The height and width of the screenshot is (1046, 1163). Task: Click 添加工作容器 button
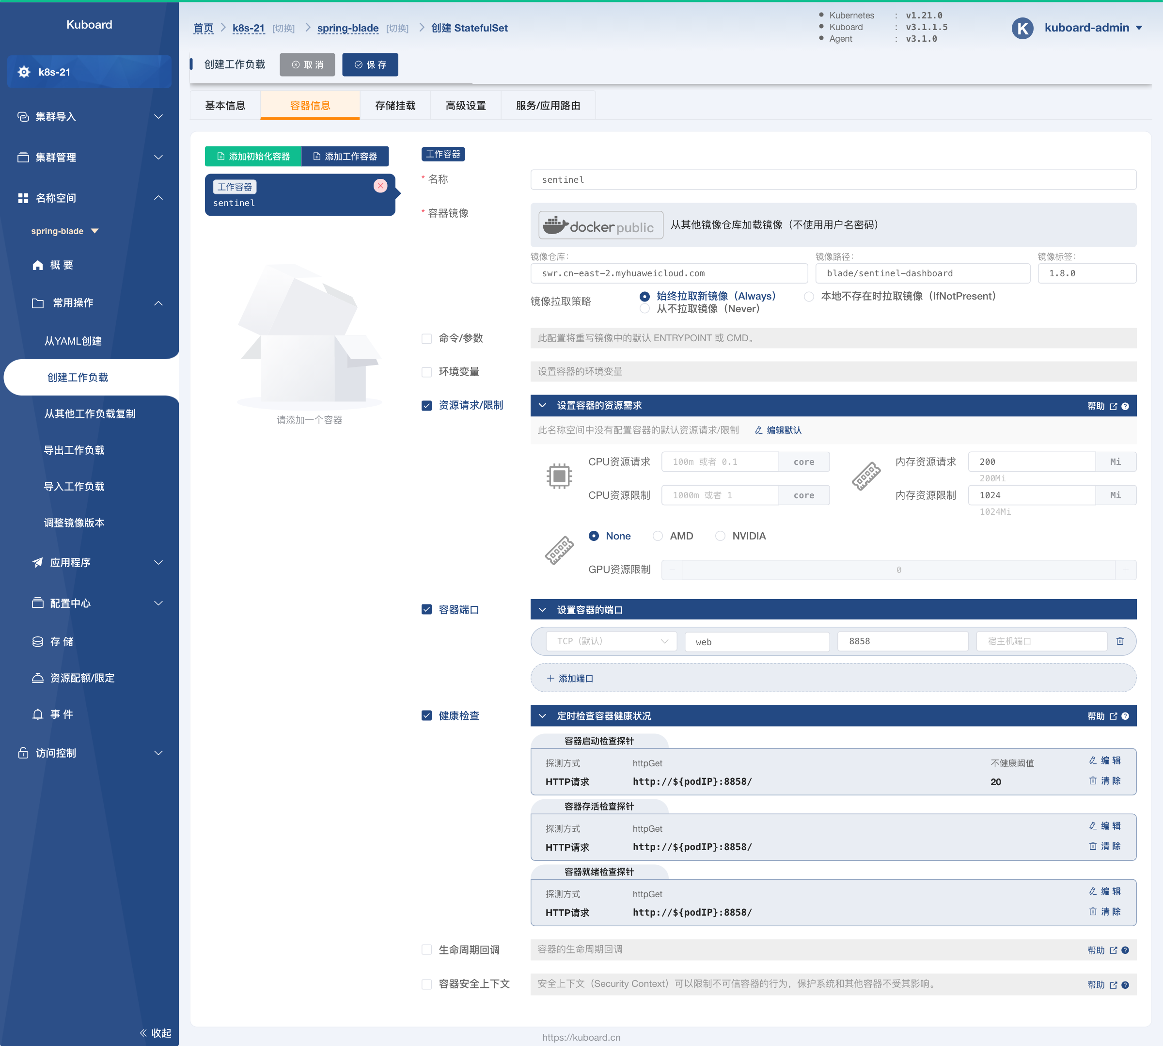[x=345, y=157]
